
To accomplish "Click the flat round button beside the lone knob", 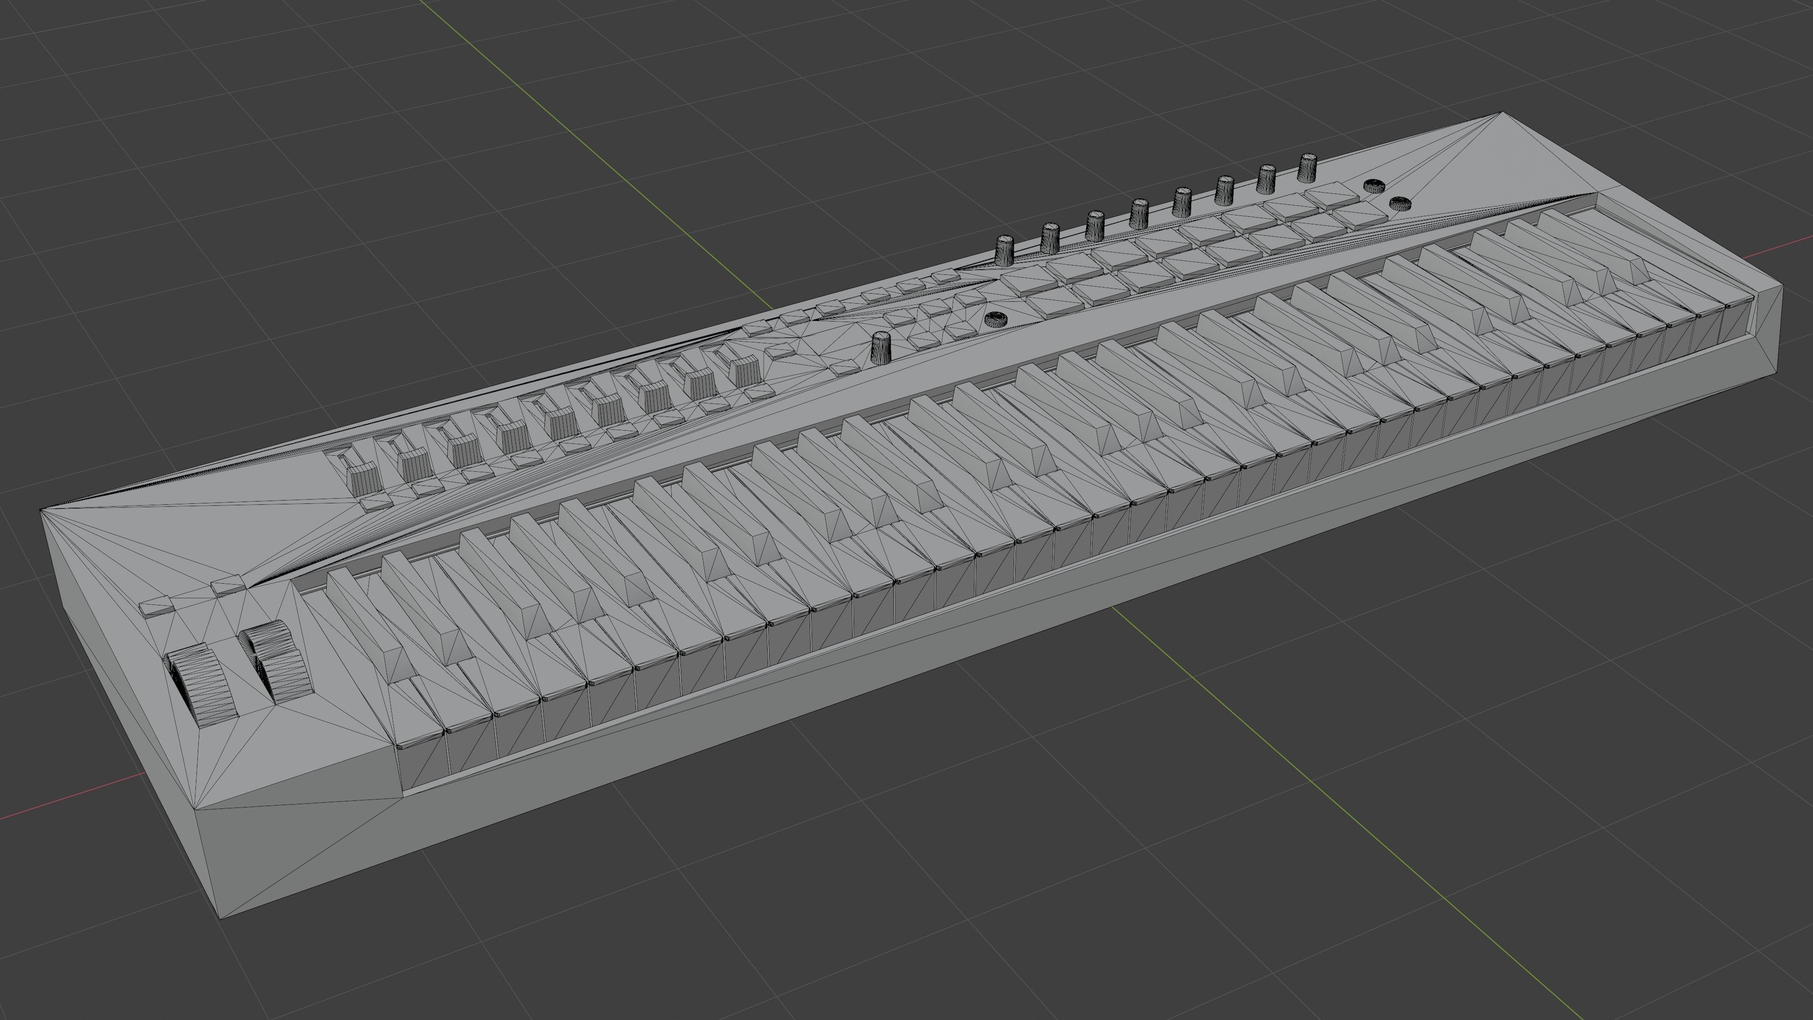I will pyautogui.click(x=995, y=319).
